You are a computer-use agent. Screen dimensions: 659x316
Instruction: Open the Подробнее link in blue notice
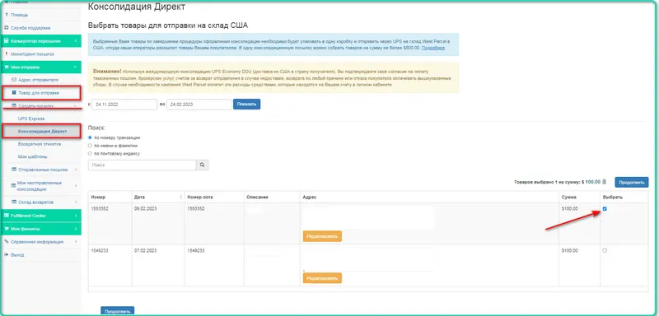(x=433, y=49)
